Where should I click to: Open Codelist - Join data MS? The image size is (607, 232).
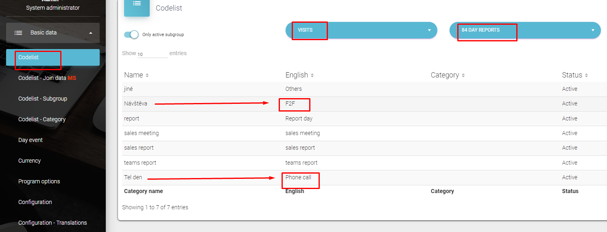pyautogui.click(x=47, y=78)
